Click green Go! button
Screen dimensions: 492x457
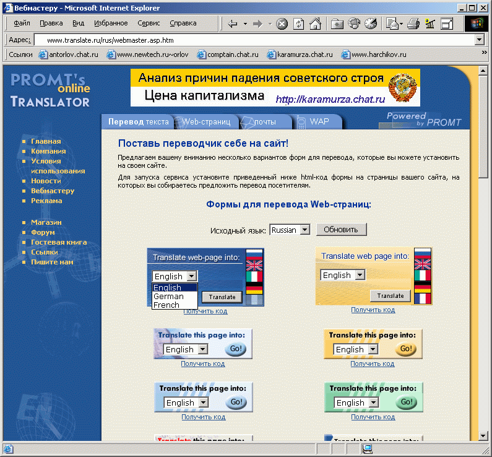[407, 402]
